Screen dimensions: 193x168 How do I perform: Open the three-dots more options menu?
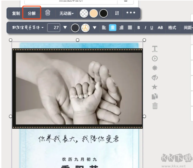pyautogui.click(x=131, y=13)
